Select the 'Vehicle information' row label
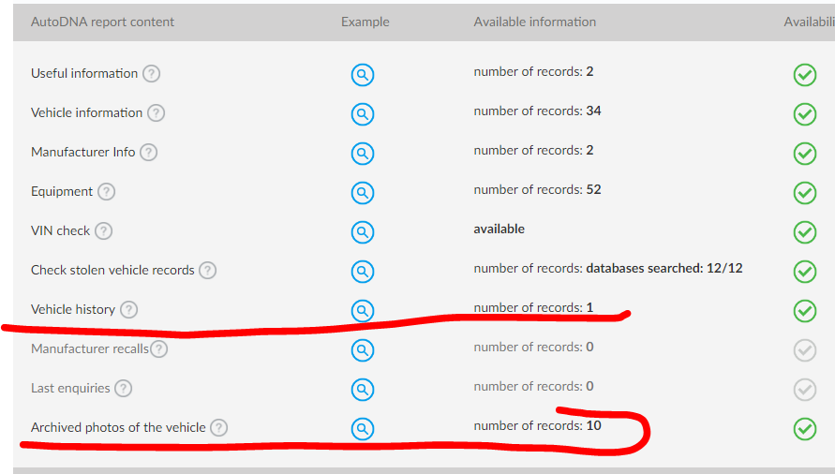The image size is (835, 474). (x=87, y=113)
